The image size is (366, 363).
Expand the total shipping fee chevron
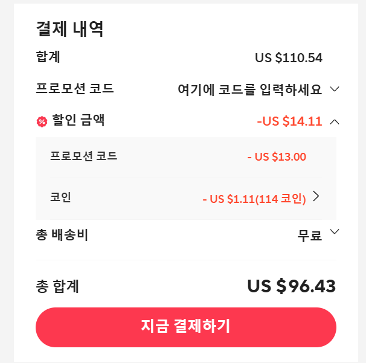pos(335,232)
